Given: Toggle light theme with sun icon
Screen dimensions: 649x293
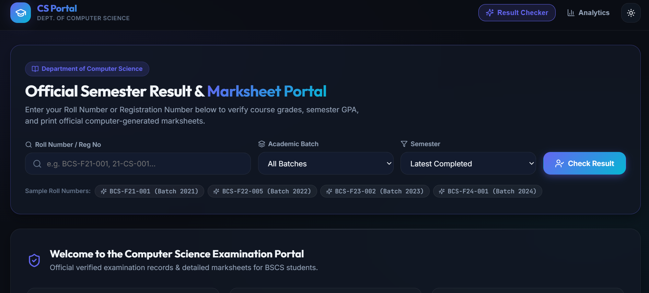Looking at the screenshot, I should click(x=631, y=13).
